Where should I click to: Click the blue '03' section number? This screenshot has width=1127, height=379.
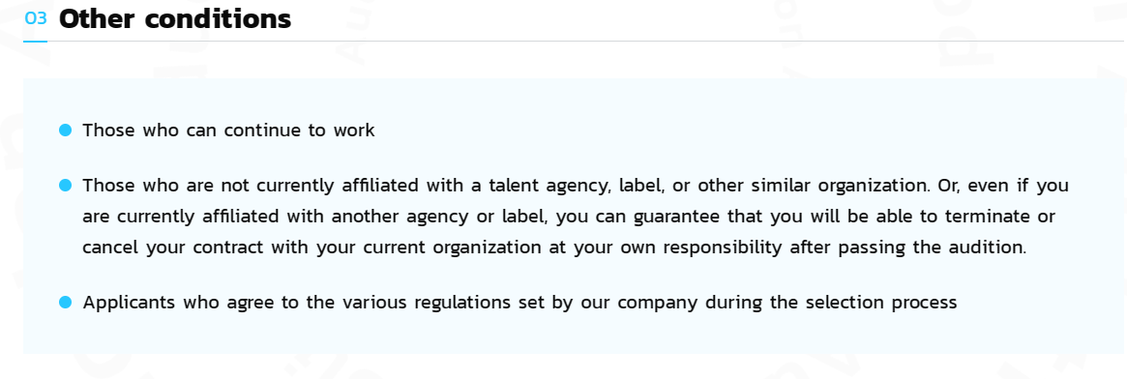pyautogui.click(x=35, y=18)
